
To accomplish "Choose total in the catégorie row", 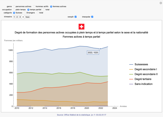I will click(38, 12).
